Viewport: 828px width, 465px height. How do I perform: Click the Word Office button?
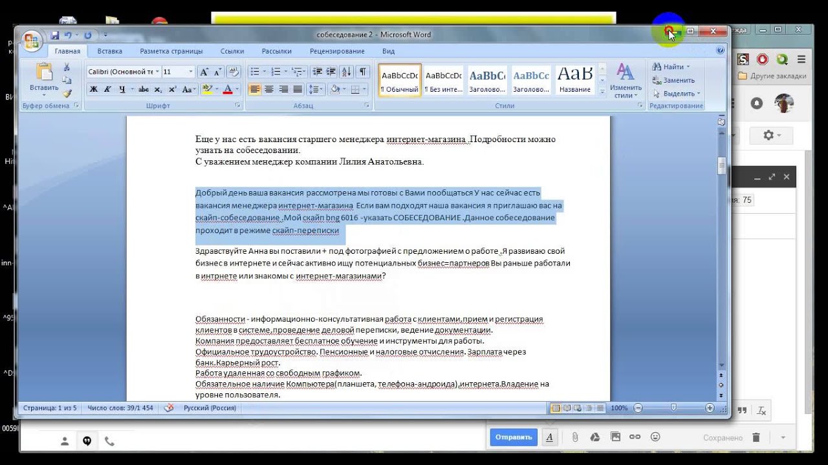coord(31,41)
